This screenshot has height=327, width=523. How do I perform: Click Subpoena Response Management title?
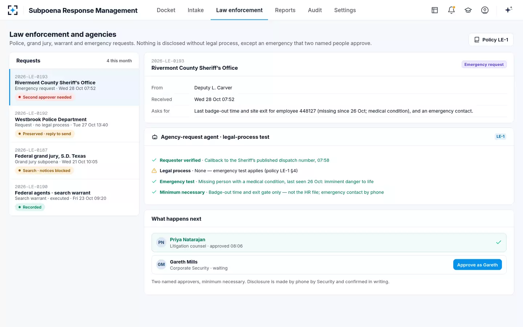point(83,10)
